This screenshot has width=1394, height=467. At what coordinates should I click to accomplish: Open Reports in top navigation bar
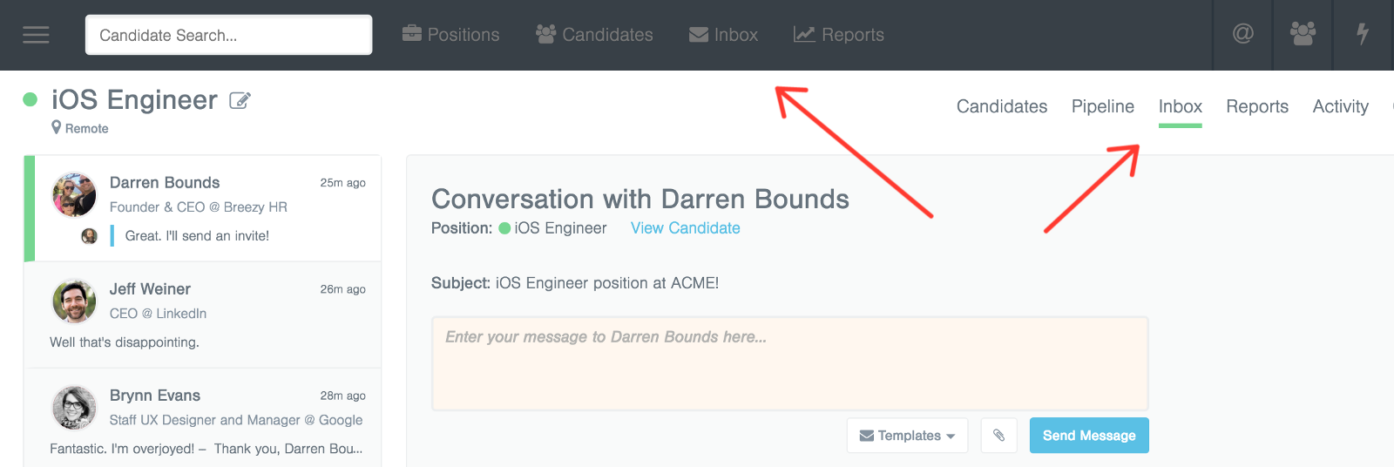(838, 35)
